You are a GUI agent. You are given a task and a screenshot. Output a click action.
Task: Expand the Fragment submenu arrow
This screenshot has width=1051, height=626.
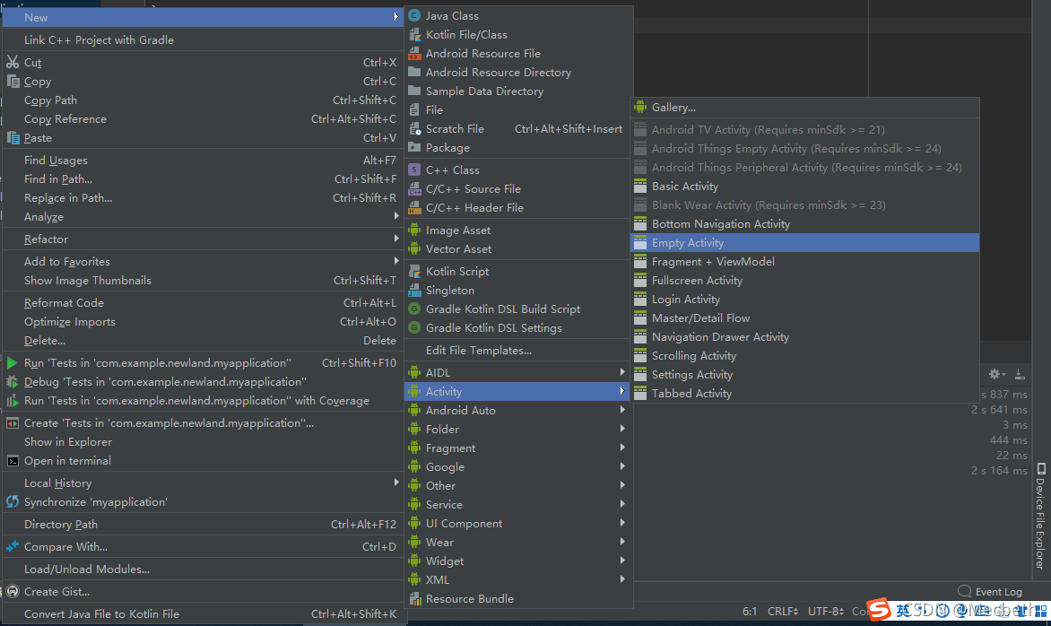click(x=622, y=447)
